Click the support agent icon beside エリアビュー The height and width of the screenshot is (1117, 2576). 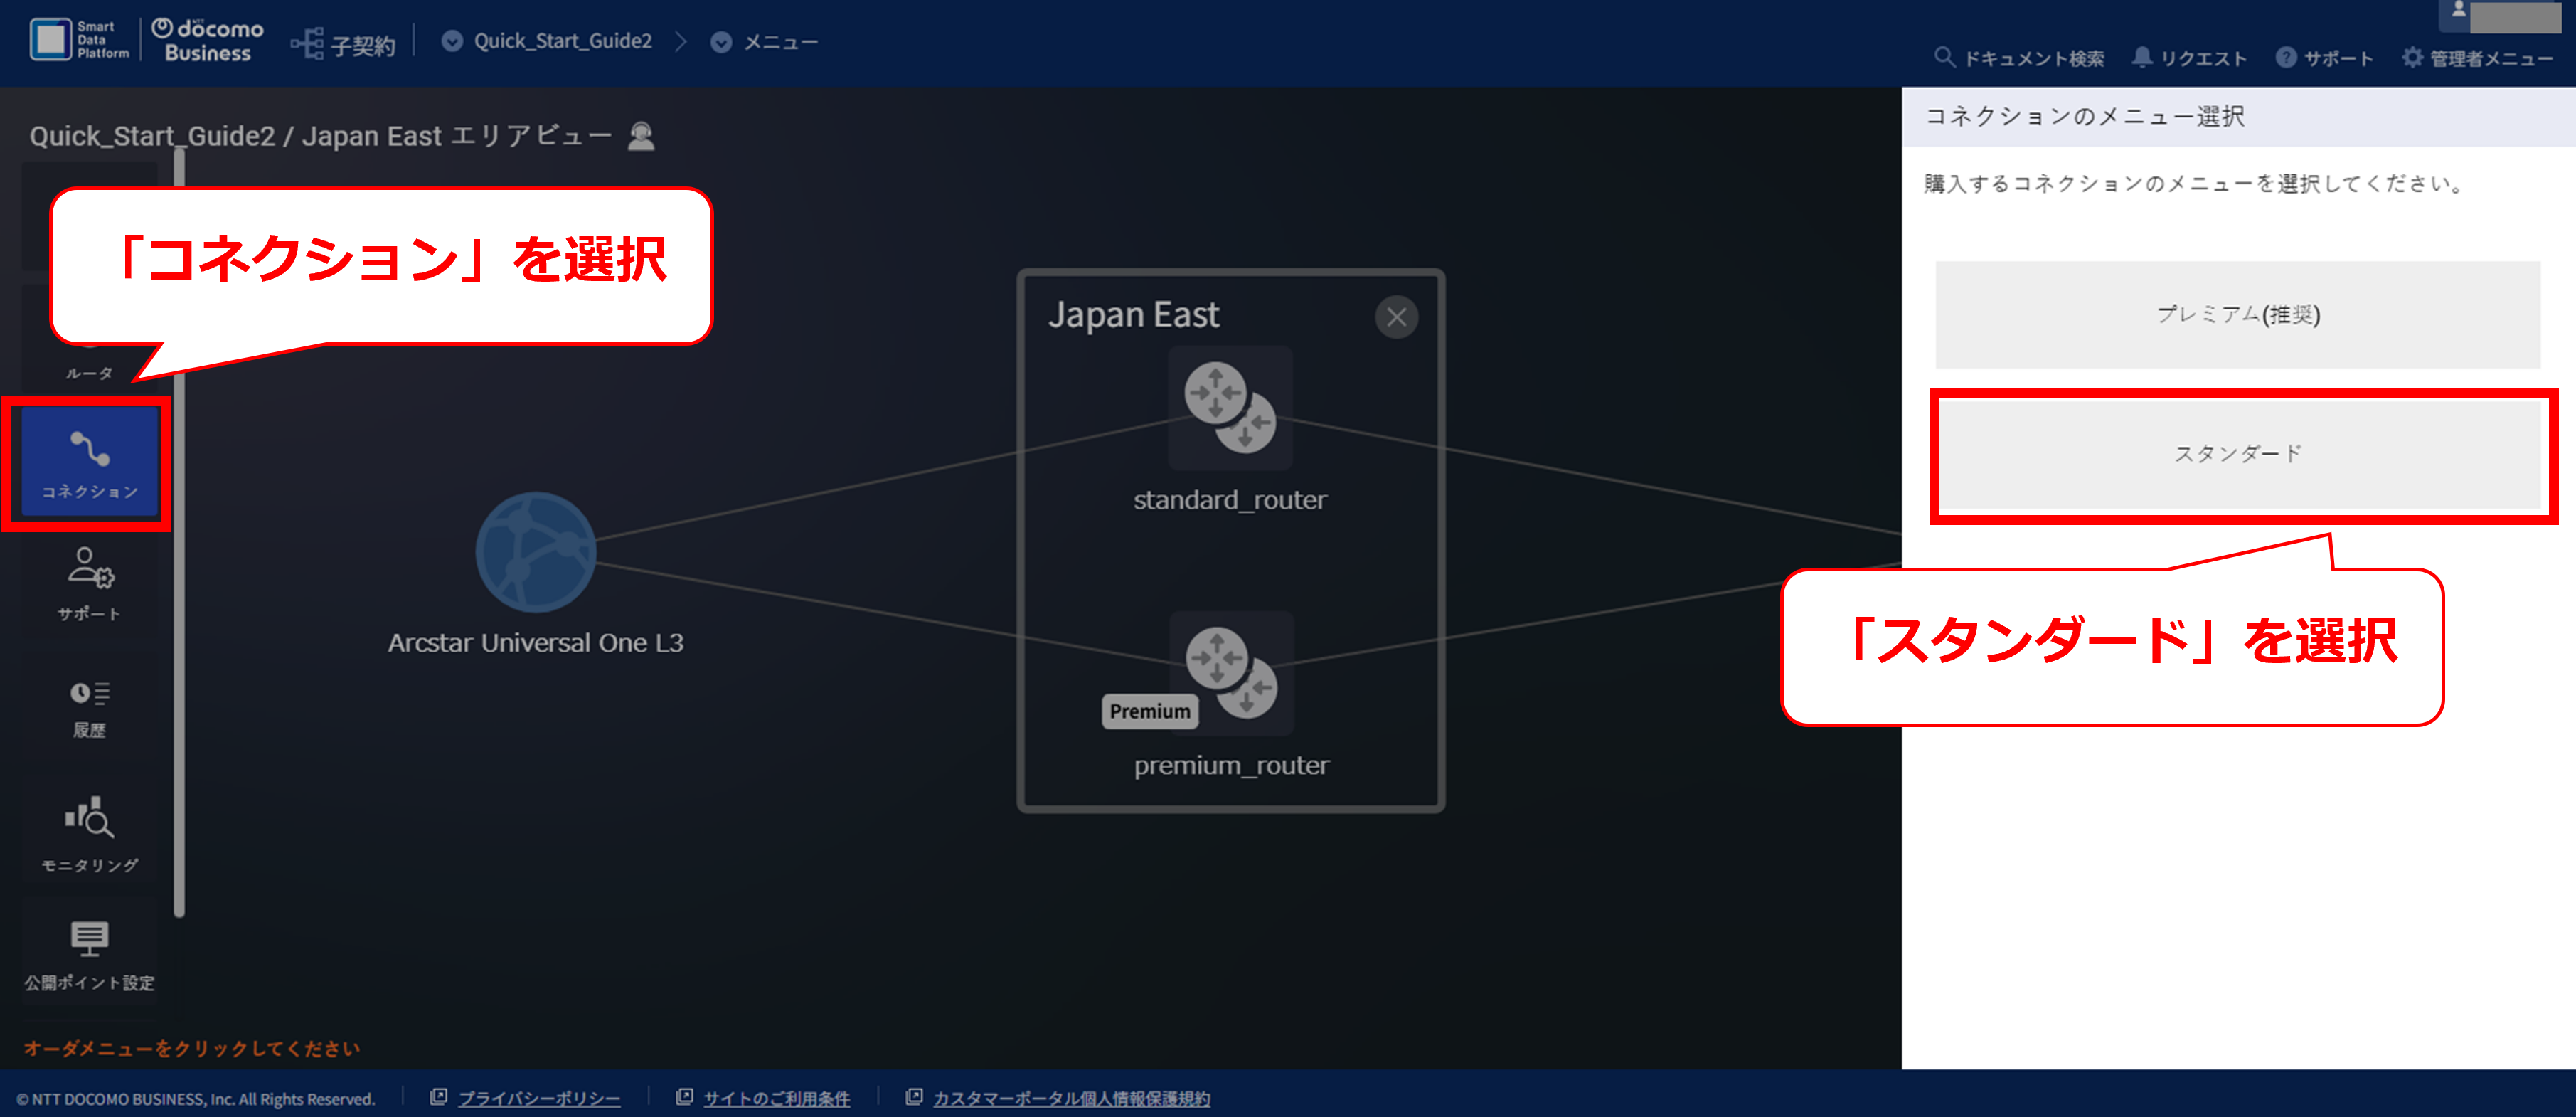[x=641, y=136]
